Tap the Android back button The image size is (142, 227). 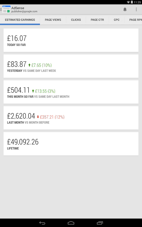point(42,223)
